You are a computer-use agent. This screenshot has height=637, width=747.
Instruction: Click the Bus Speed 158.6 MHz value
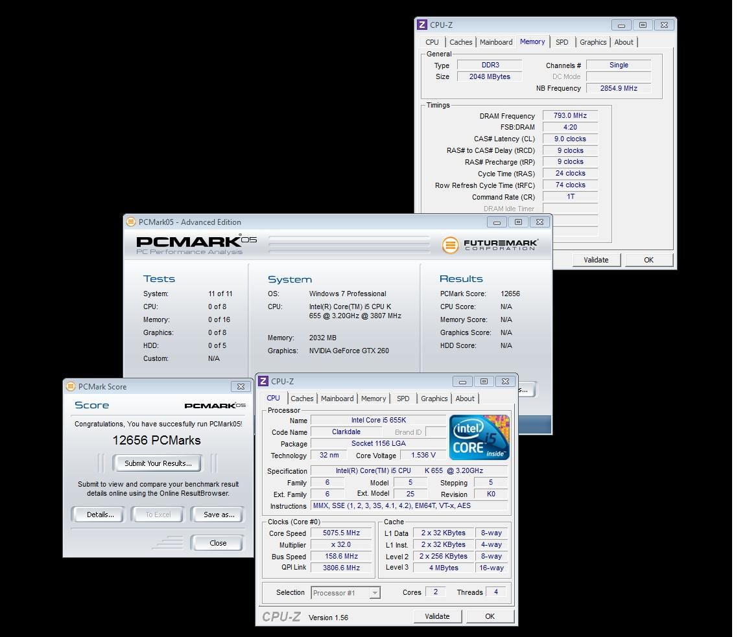(341, 556)
